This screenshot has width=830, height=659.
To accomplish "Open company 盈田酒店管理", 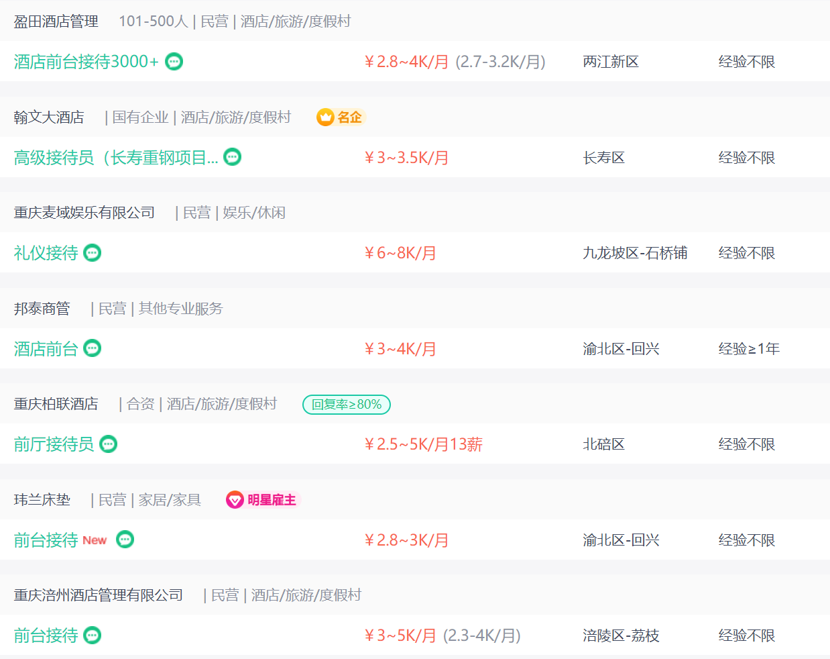I will click(x=56, y=21).
